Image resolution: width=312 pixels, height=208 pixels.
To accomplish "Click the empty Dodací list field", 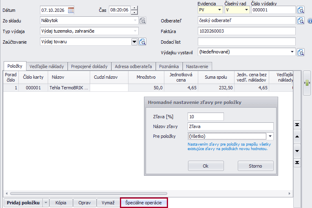I will [x=246, y=42].
